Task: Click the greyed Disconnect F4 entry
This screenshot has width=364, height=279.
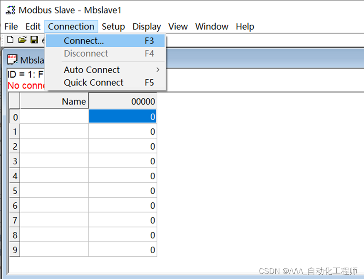Action: click(x=105, y=54)
